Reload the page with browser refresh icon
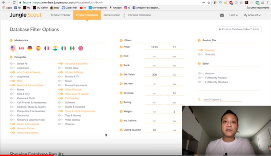Screen dimensions: 271x156 click(x=14, y=2)
